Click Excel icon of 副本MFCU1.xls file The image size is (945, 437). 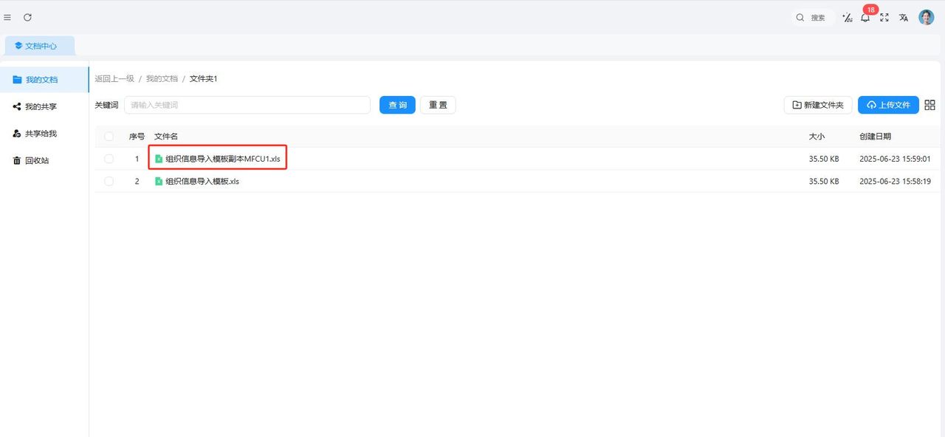pos(159,159)
